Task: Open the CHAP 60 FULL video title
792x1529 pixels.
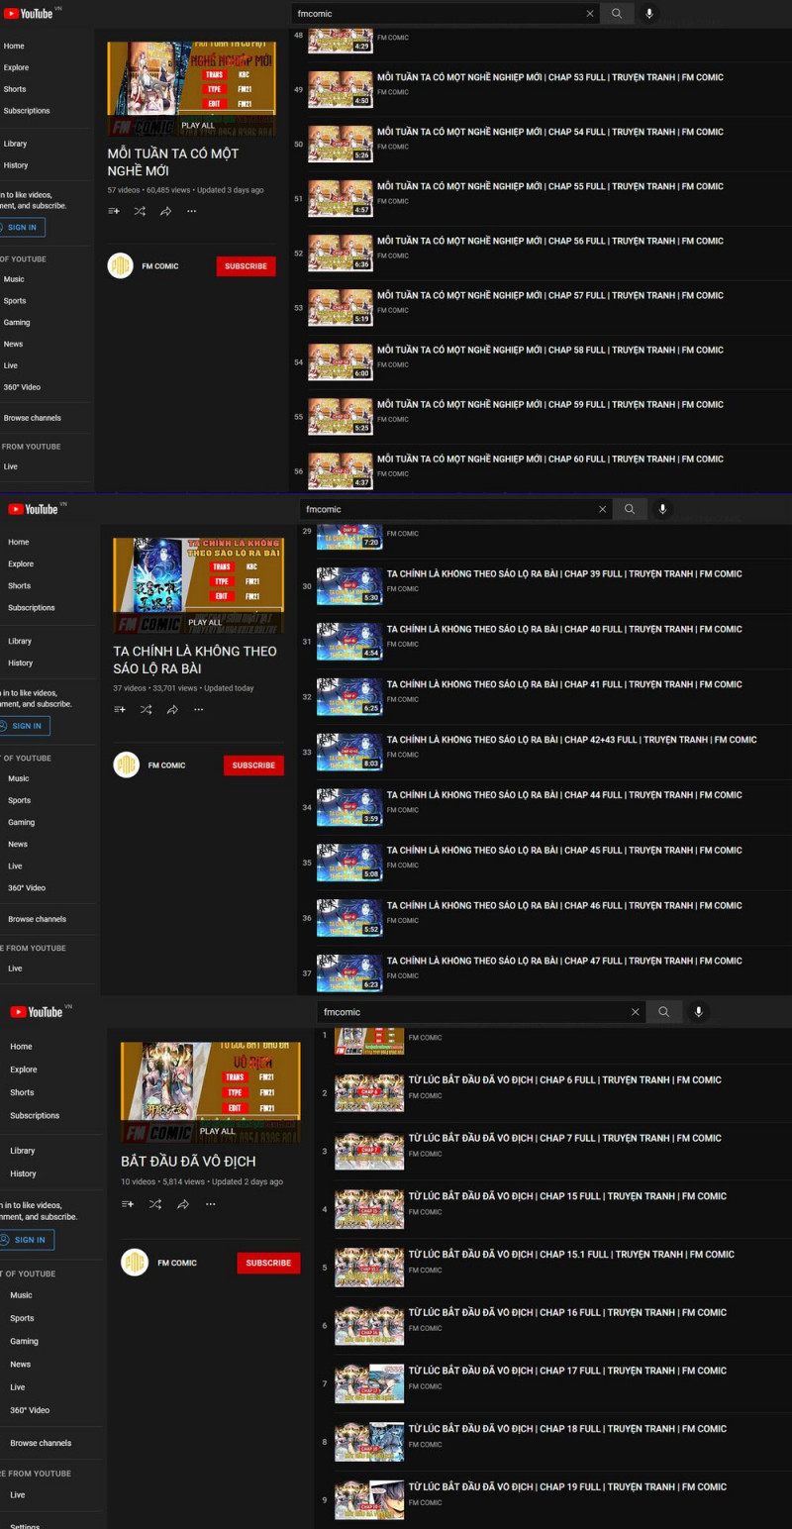Action: [x=549, y=459]
